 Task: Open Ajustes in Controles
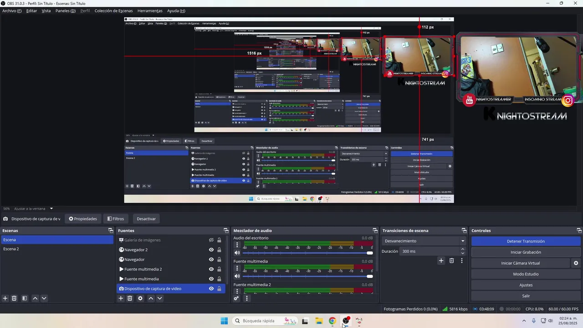tap(526, 285)
